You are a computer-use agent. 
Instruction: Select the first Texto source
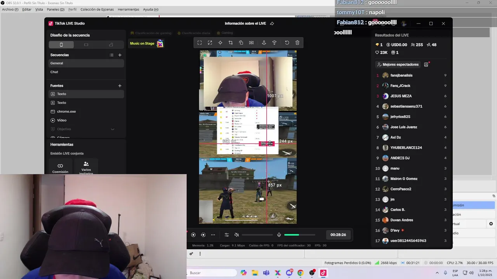86,94
